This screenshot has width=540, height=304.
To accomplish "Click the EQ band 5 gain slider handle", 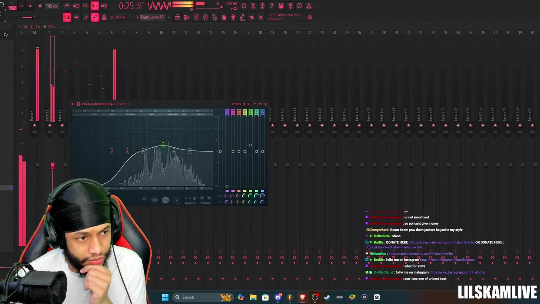I will tap(251, 145).
